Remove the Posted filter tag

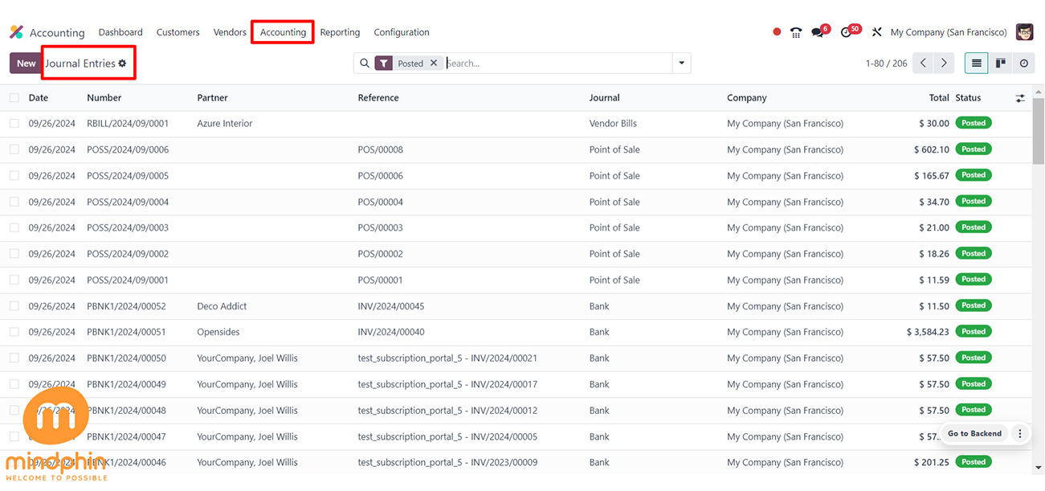tap(434, 63)
